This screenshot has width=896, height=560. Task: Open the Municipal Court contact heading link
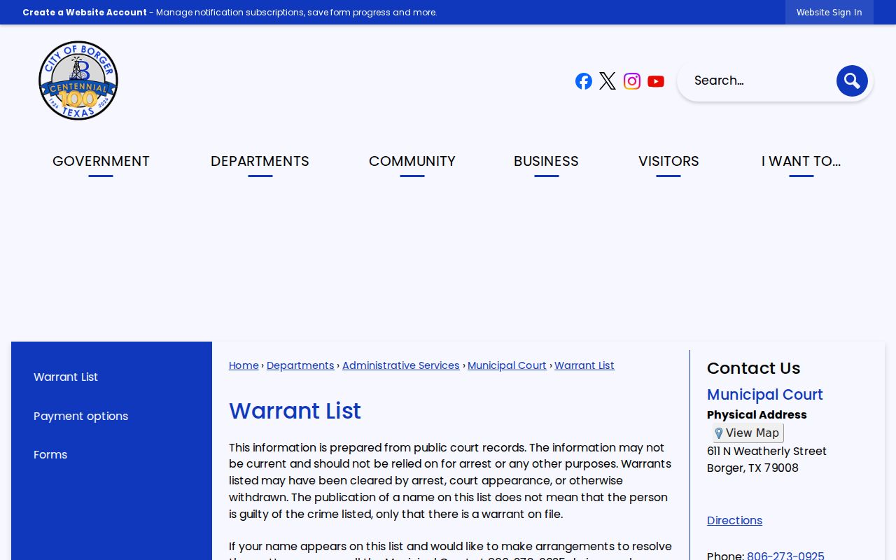765,395
